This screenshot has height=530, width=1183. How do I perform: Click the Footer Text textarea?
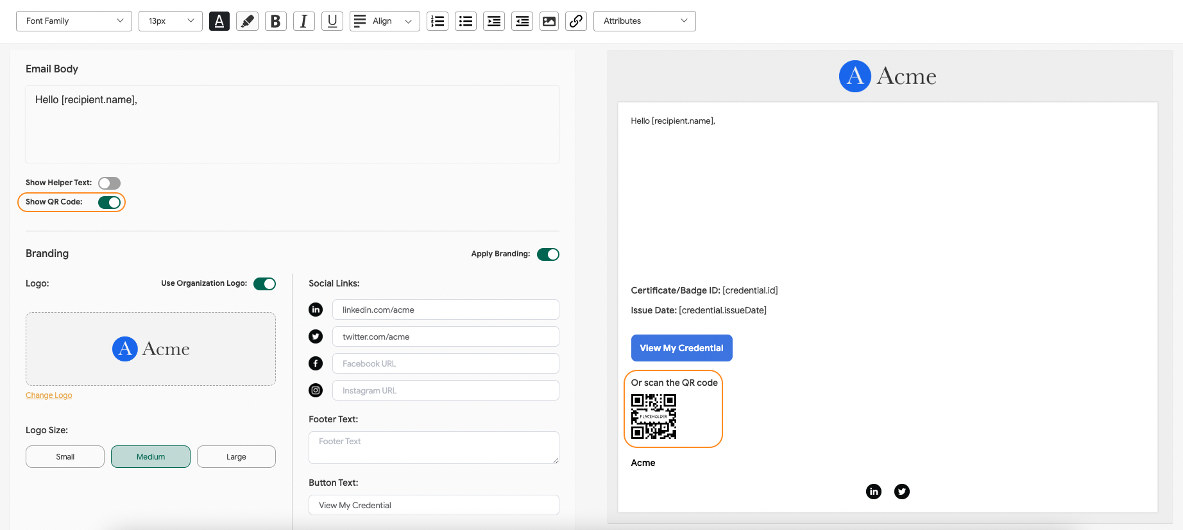click(434, 447)
